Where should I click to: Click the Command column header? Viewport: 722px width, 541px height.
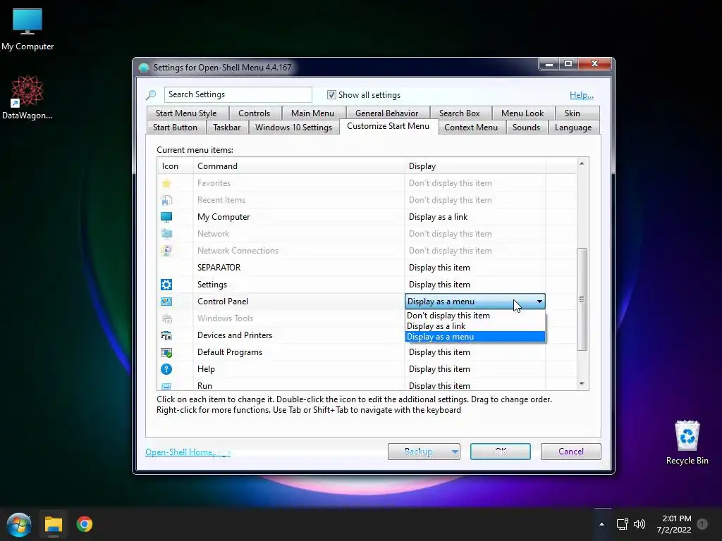(299, 166)
